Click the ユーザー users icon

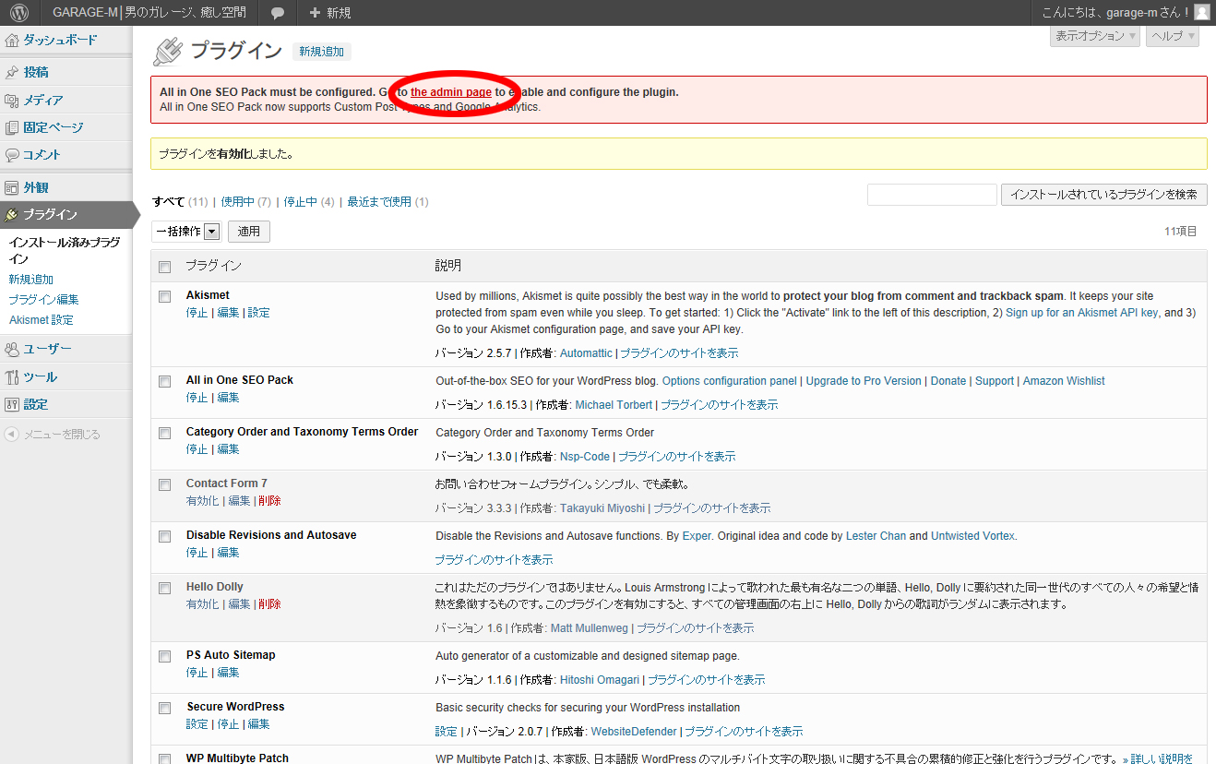click(12, 349)
